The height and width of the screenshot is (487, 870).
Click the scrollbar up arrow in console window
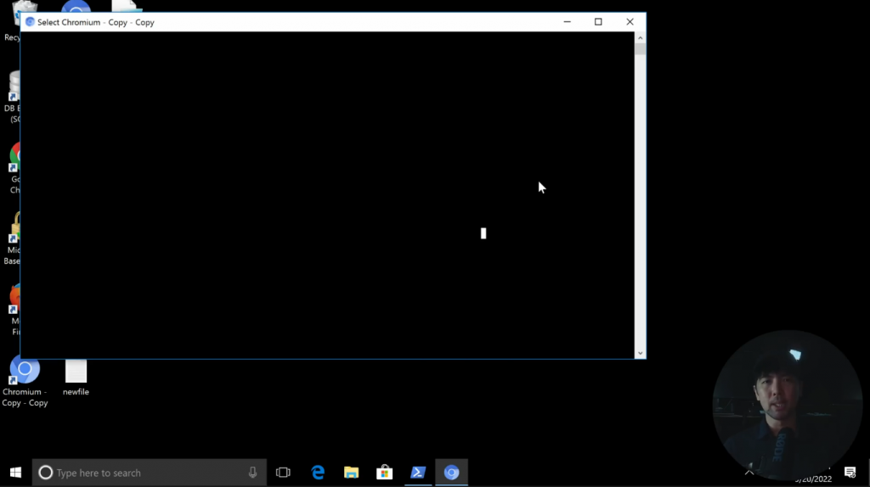point(641,37)
